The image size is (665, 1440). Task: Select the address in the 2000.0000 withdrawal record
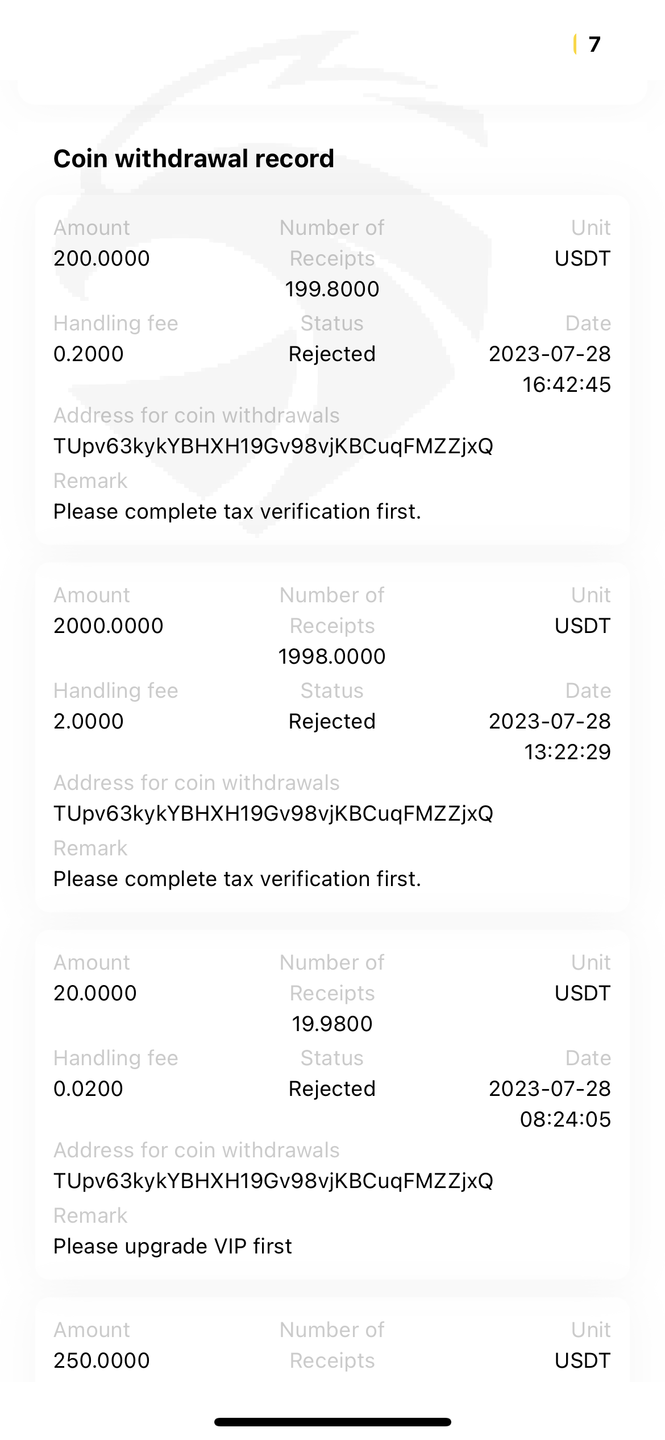coord(273,814)
